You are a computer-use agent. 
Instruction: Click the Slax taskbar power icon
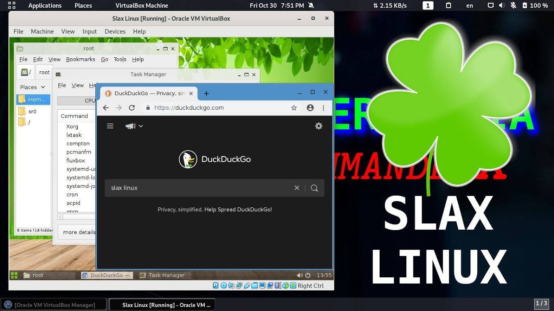308,275
